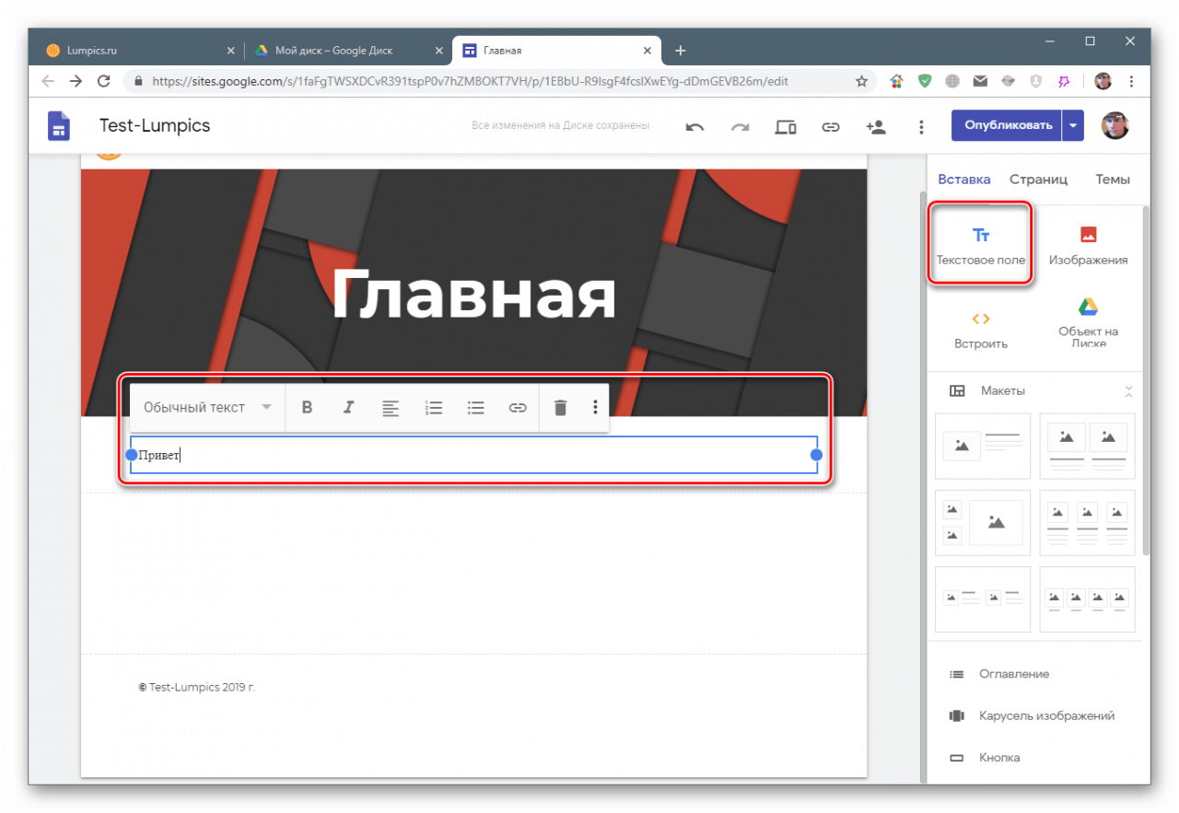The width and height of the screenshot is (1179, 813).
Task: Open the Обычный текст style dropdown
Action: point(208,407)
